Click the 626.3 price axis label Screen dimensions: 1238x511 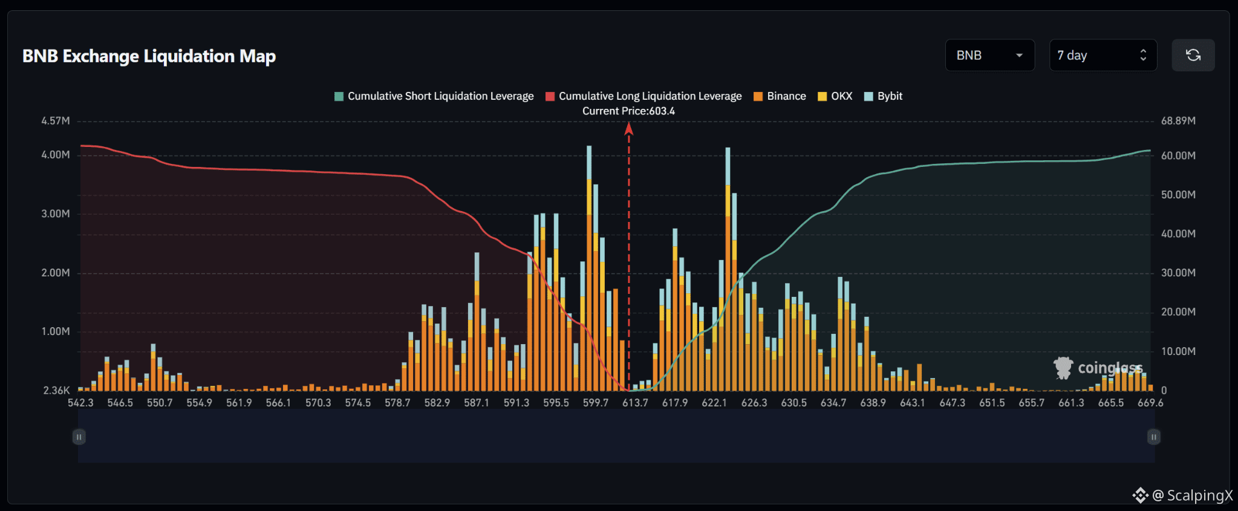754,403
